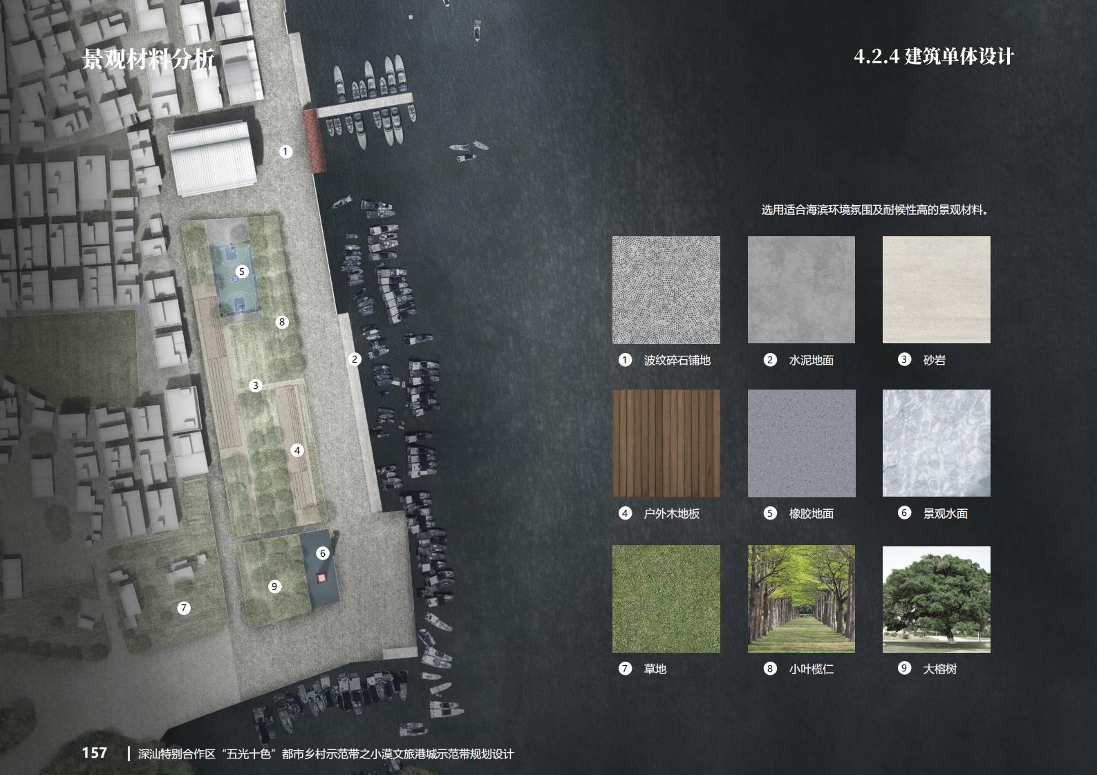This screenshot has height=775, width=1097.
Task: Click legend number 1 beside 波纹碎石铺地
Action: [x=625, y=360]
